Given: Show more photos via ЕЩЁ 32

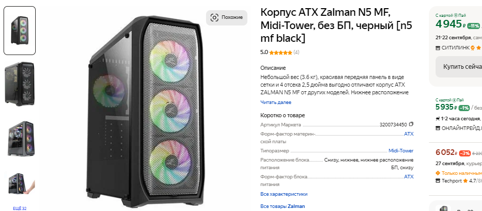Looking at the screenshot, I should pyautogui.click(x=19, y=208).
